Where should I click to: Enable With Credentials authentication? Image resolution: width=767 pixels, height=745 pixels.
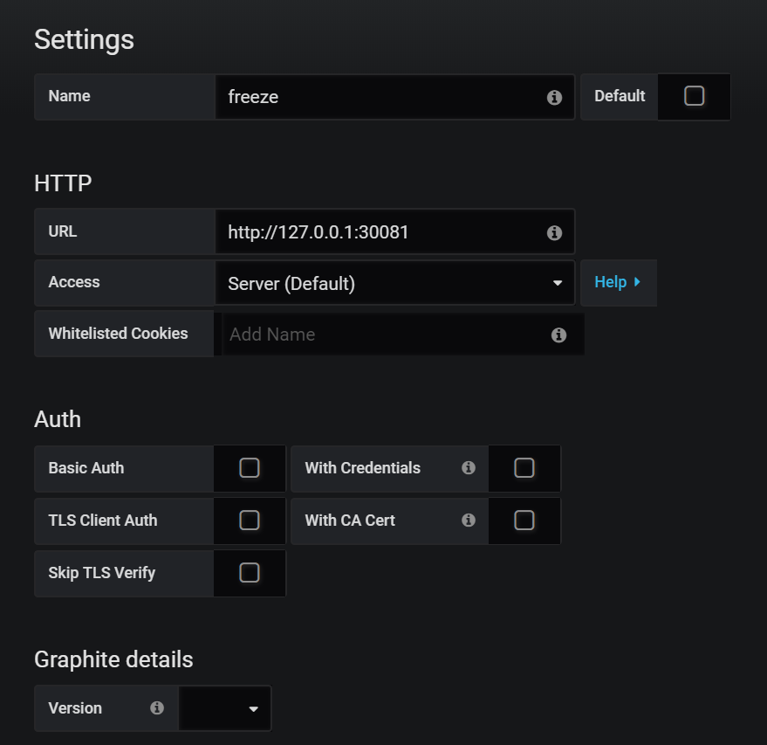(x=524, y=468)
